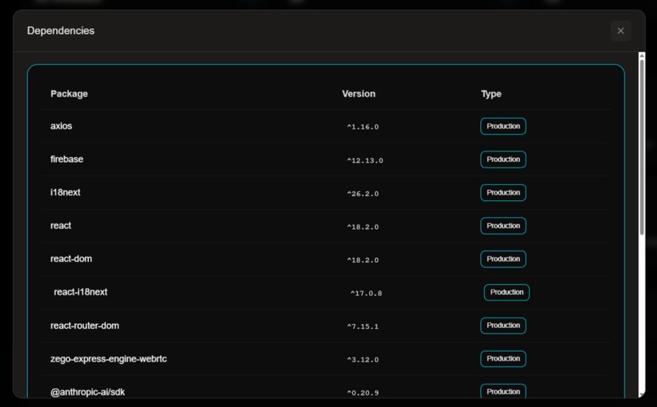Select the react-router-dom package name
The image size is (657, 407).
(x=85, y=326)
